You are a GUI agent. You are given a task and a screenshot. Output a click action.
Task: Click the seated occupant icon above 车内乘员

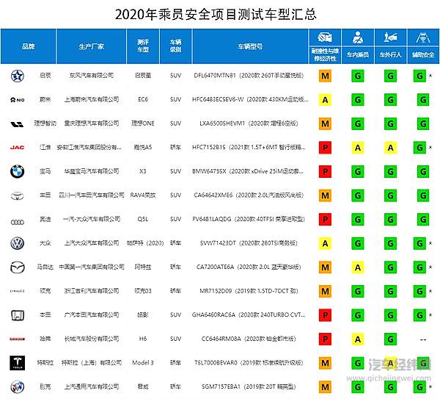358,37
